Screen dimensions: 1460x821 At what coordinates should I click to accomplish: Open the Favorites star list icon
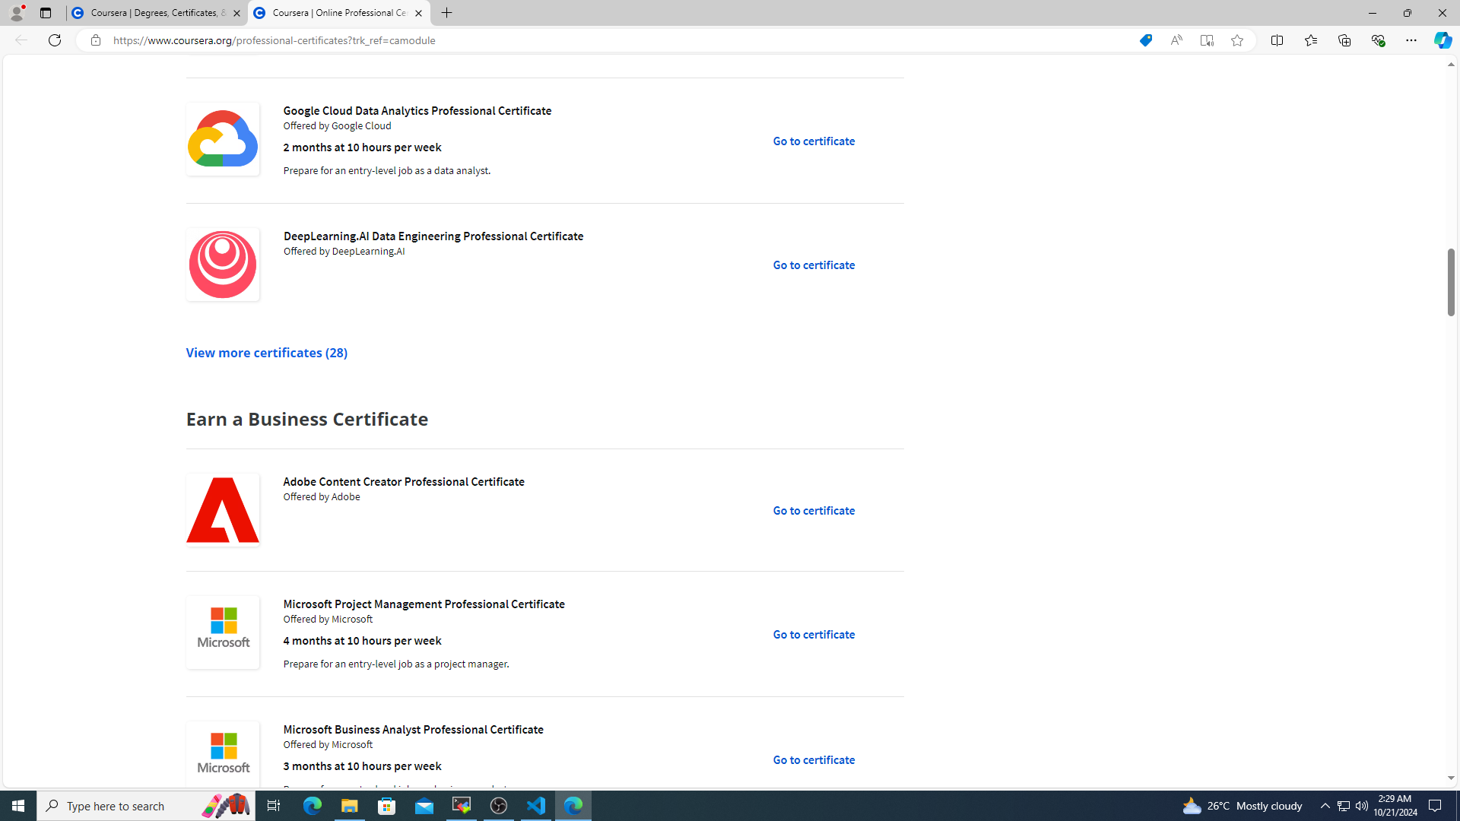pos(1310,40)
